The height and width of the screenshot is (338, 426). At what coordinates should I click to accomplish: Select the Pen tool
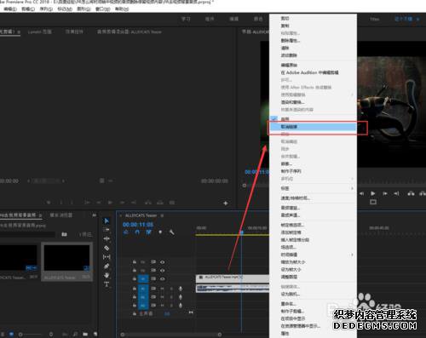tap(106, 266)
